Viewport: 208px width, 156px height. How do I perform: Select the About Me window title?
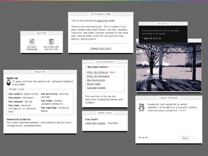pyautogui.click(x=40, y=72)
